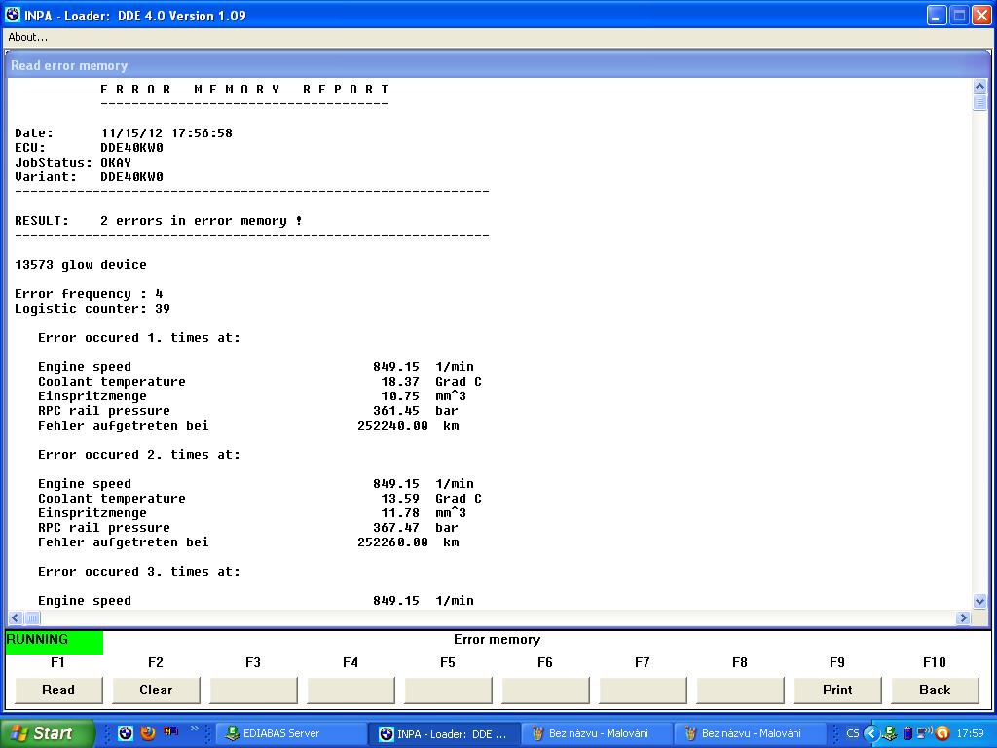Open the About... menu

coord(27,37)
